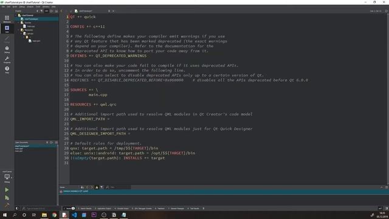Screen dimensions: 389x219
Task: Split the editor view at top right
Action: (387, 11)
